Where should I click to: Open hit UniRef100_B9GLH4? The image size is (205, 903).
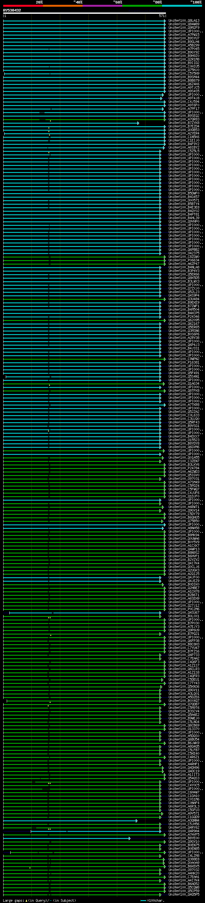(184, 42)
